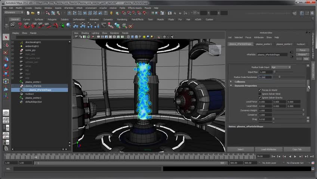Click the Copy Tab button
This screenshot has width=317, height=179.
point(297,150)
